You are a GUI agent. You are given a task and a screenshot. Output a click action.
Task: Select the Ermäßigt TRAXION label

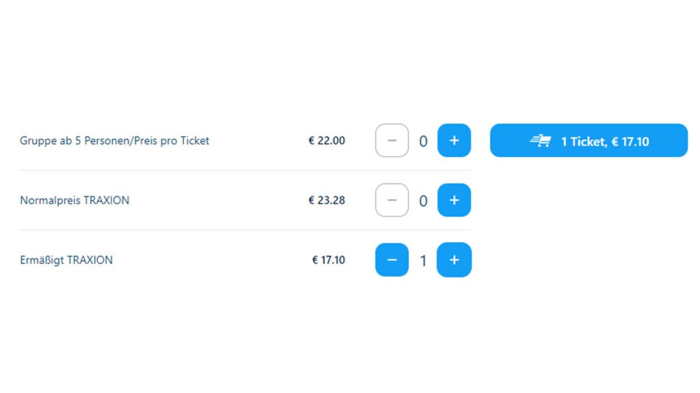[66, 260]
